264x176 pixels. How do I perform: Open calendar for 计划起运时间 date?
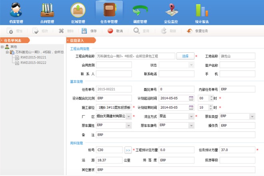point(191,98)
